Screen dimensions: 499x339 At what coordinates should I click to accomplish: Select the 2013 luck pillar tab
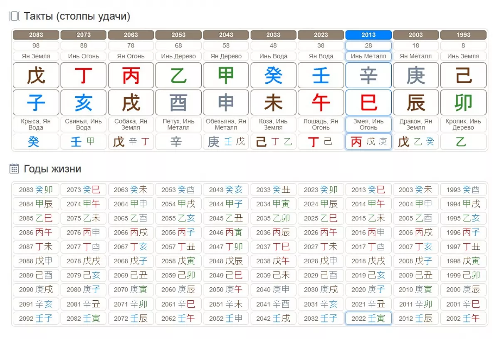coord(368,35)
